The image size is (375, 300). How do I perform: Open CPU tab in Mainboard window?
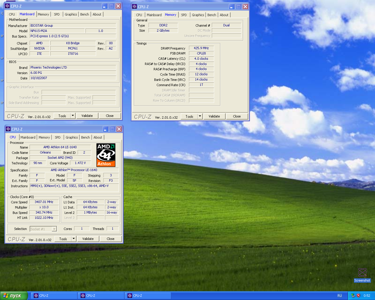(x=12, y=14)
